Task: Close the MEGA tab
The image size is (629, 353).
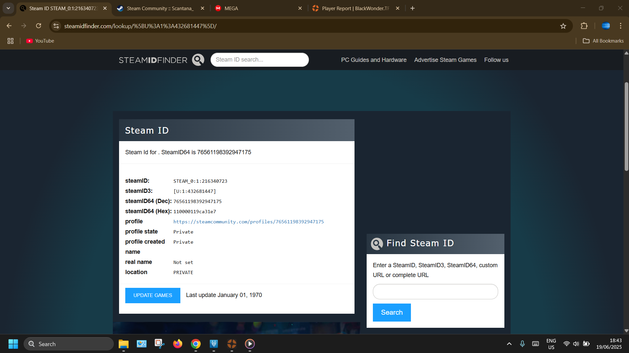Action: [300, 8]
